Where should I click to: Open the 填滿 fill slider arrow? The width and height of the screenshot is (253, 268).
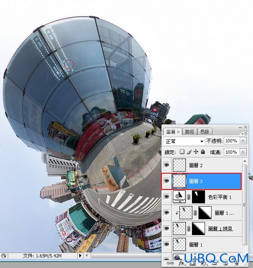(243, 152)
